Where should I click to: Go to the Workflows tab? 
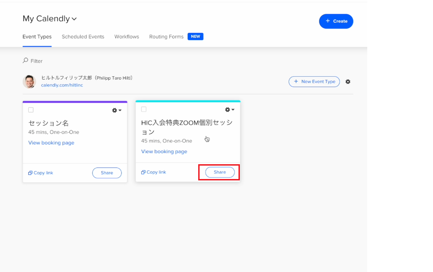tap(127, 37)
